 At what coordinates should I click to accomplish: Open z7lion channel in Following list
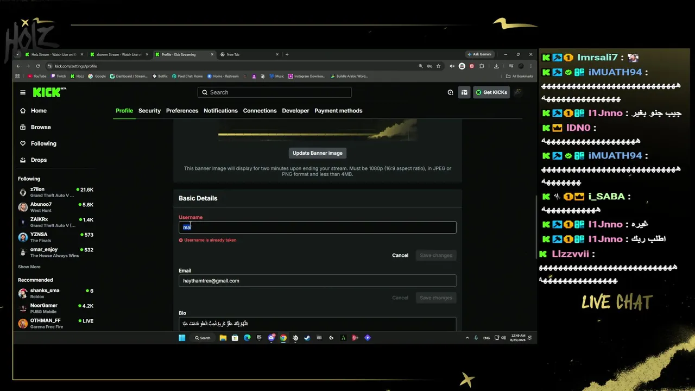pyautogui.click(x=56, y=192)
